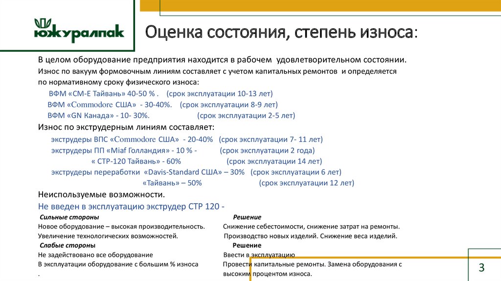Click text '« СТР-120 Тайвань» - 60%'

click(136, 161)
